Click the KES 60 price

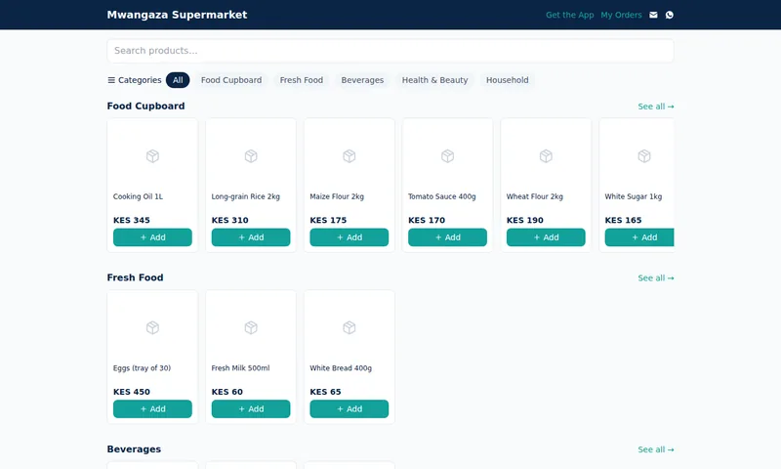click(x=227, y=392)
